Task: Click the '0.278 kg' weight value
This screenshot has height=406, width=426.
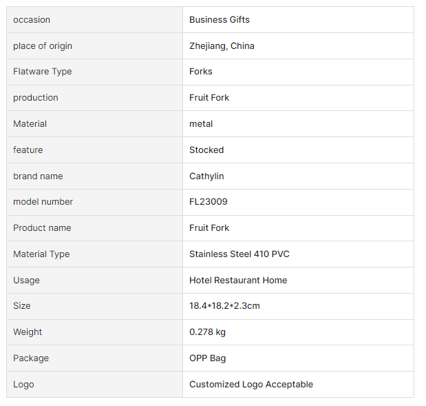Action: pyautogui.click(x=207, y=332)
